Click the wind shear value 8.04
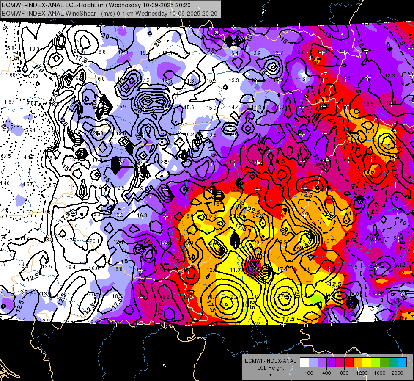The width and height of the screenshot is (414, 381). (x=398, y=238)
